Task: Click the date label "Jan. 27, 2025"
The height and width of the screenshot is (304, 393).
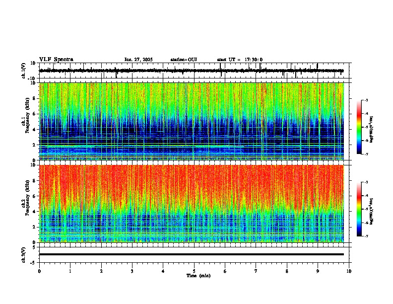Action: tap(138, 60)
